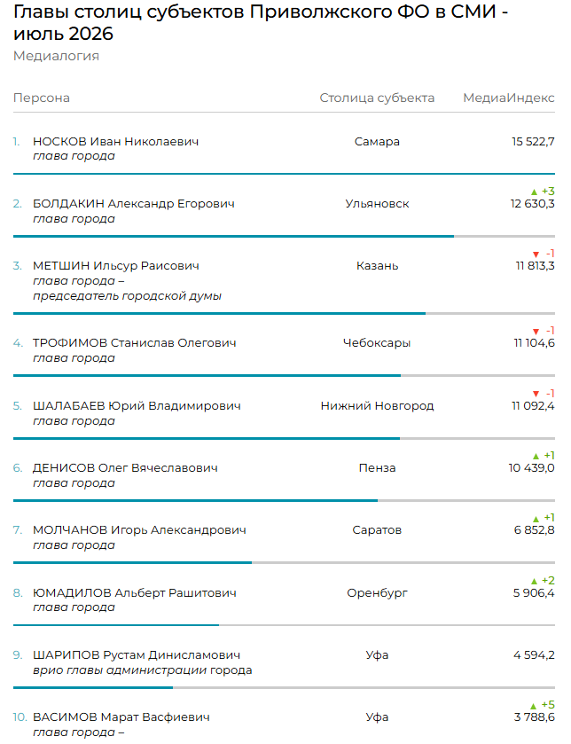The image size is (571, 744).
Task: Select the Казань city cell
Action: [377, 266]
